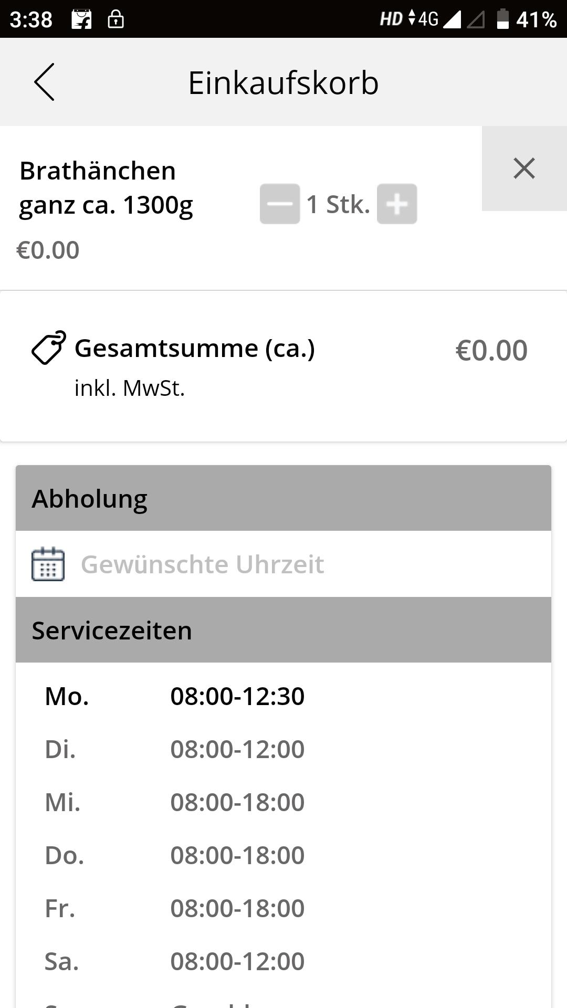
Task: Tap the lock icon in status bar
Action: tap(115, 19)
